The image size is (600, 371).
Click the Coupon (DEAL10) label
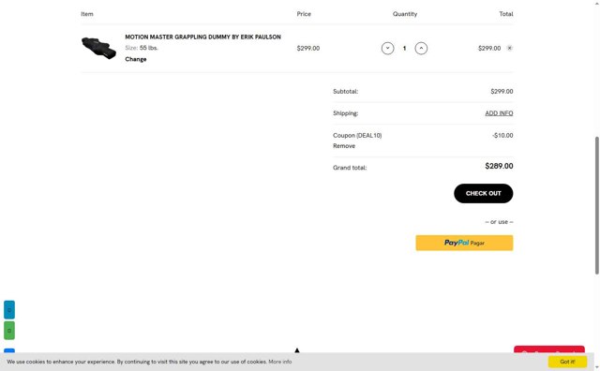tap(357, 136)
